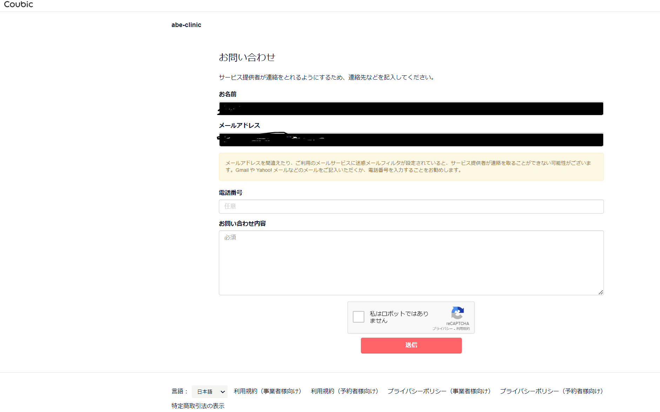Click the お問い合わせ page heading
This screenshot has width=660, height=412.
click(247, 58)
